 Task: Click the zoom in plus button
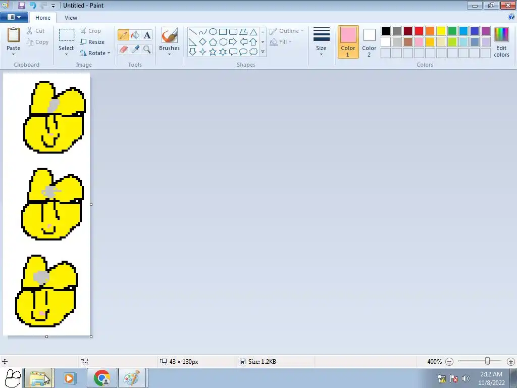pos(511,362)
